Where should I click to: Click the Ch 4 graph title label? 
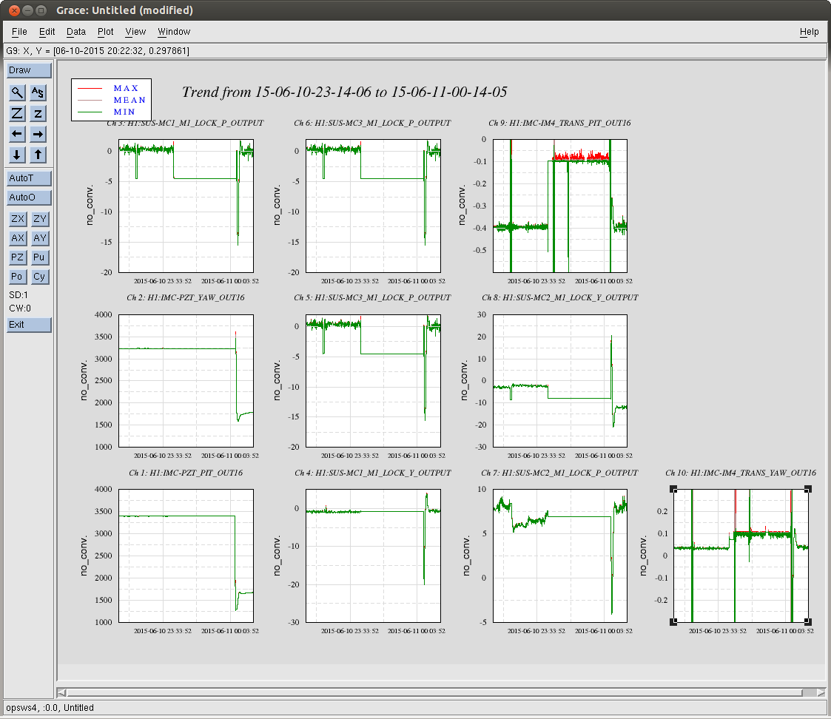pos(373,473)
